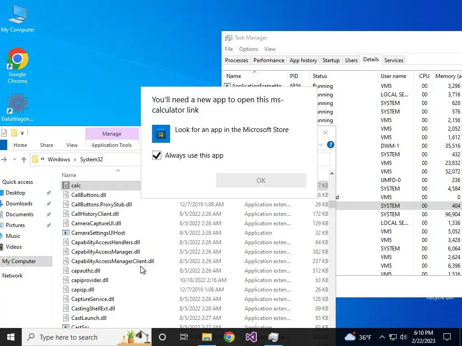
Task: Open Task View on the taskbar
Action: [184, 337]
